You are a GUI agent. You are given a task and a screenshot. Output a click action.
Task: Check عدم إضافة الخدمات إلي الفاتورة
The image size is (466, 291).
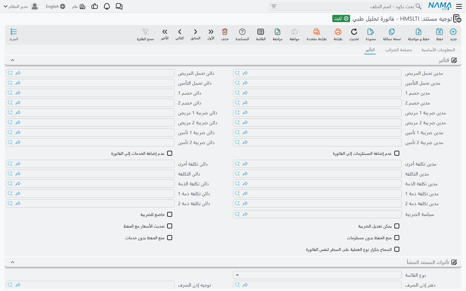pos(170,153)
